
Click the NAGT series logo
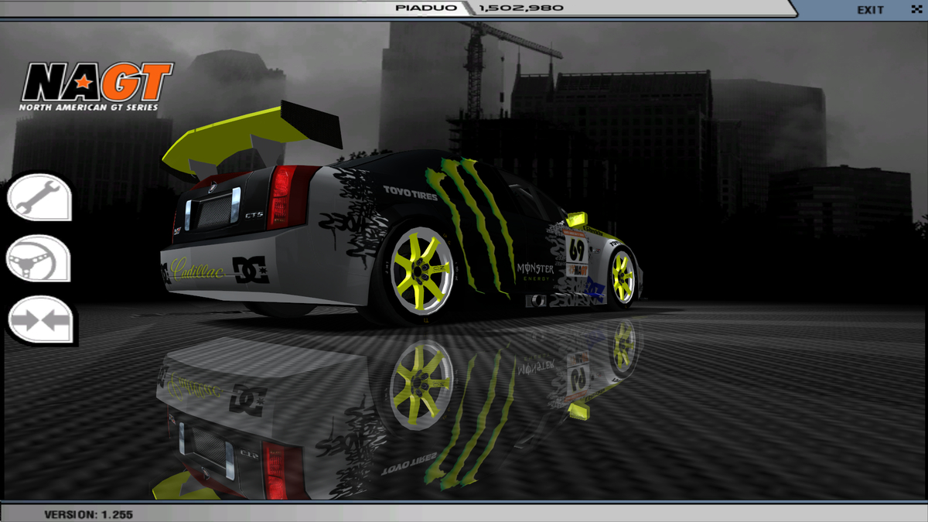pyautogui.click(x=96, y=86)
